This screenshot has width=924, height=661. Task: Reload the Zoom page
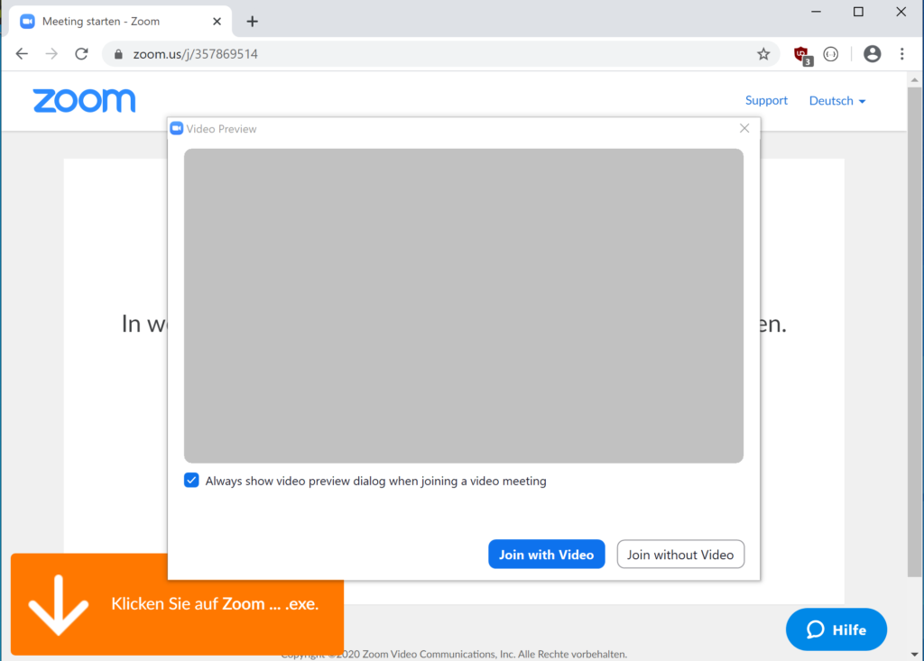(x=82, y=54)
